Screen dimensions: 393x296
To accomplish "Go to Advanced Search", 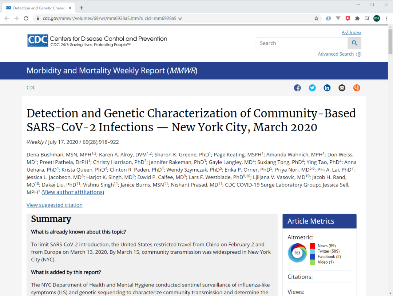I will click(336, 54).
